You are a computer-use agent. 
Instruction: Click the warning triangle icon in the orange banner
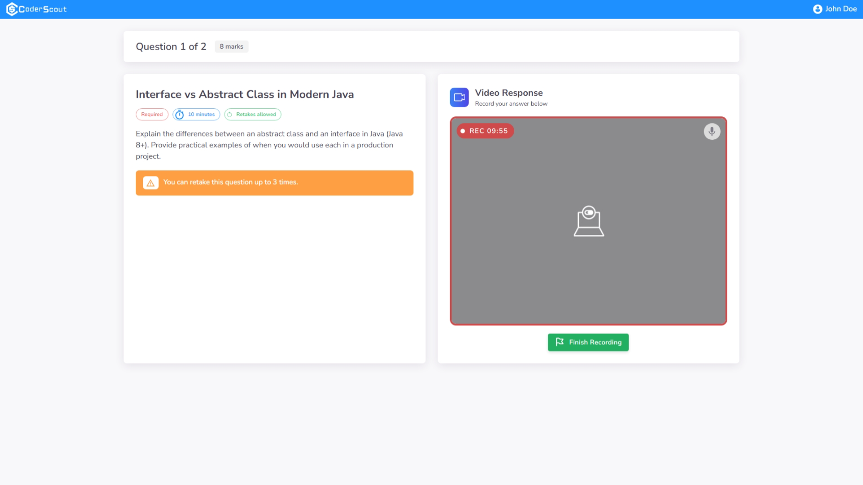[150, 182]
